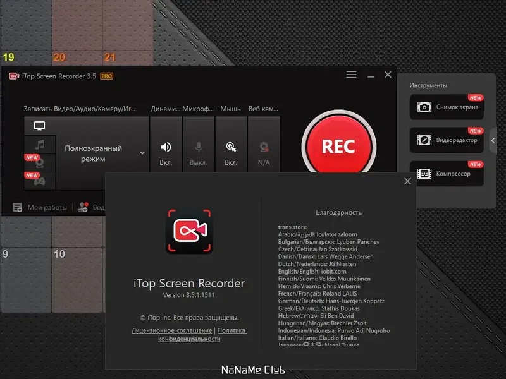Screen dimensions: 506x379
Task: Collapse the Инструменты side panel arrow
Action: [493, 140]
